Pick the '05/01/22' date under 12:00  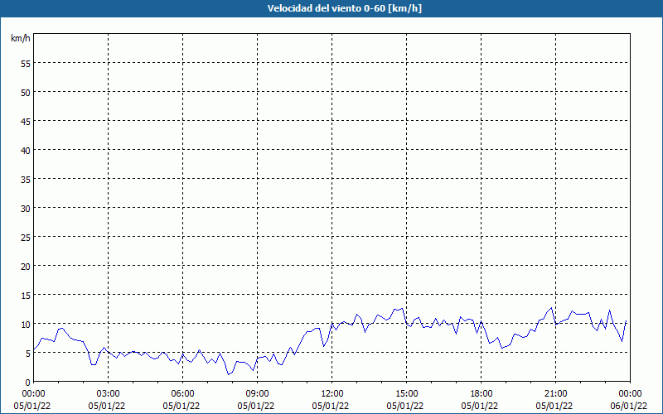click(x=330, y=406)
